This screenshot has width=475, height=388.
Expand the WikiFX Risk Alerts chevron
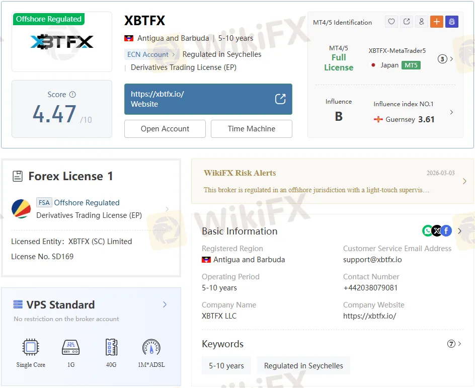(465, 181)
